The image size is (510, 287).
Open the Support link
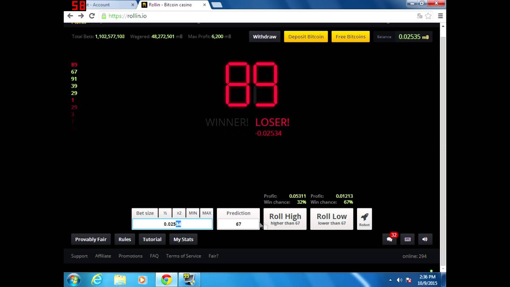pyautogui.click(x=79, y=256)
